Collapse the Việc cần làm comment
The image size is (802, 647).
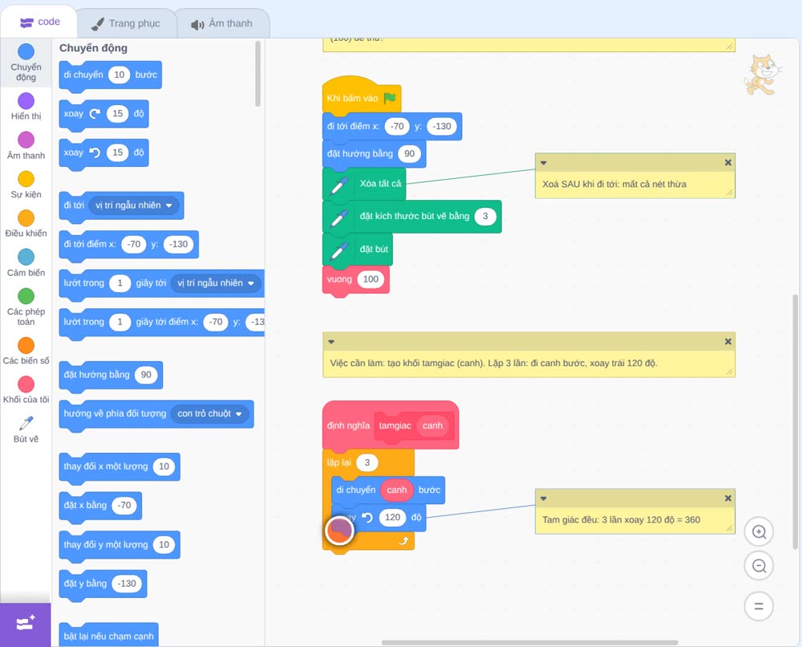(x=331, y=341)
